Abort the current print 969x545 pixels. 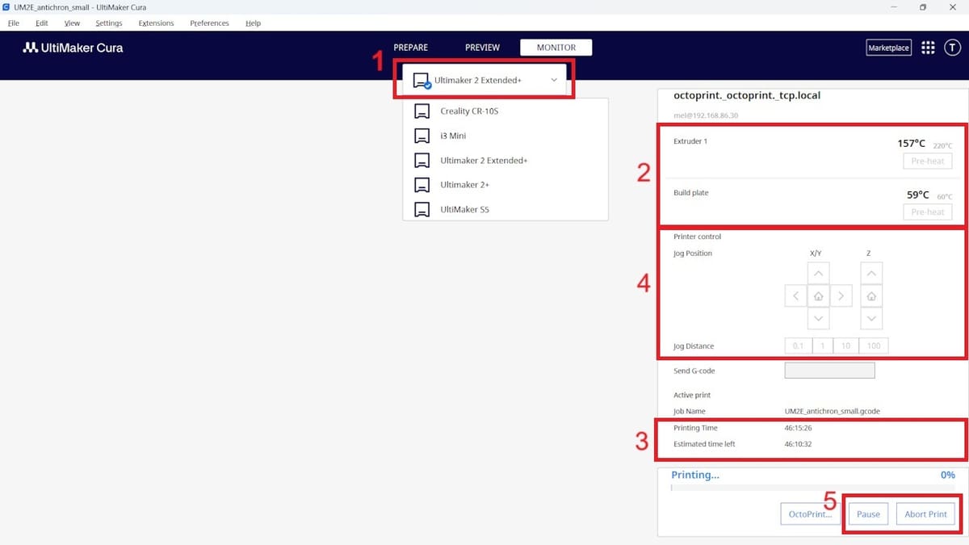(x=925, y=514)
